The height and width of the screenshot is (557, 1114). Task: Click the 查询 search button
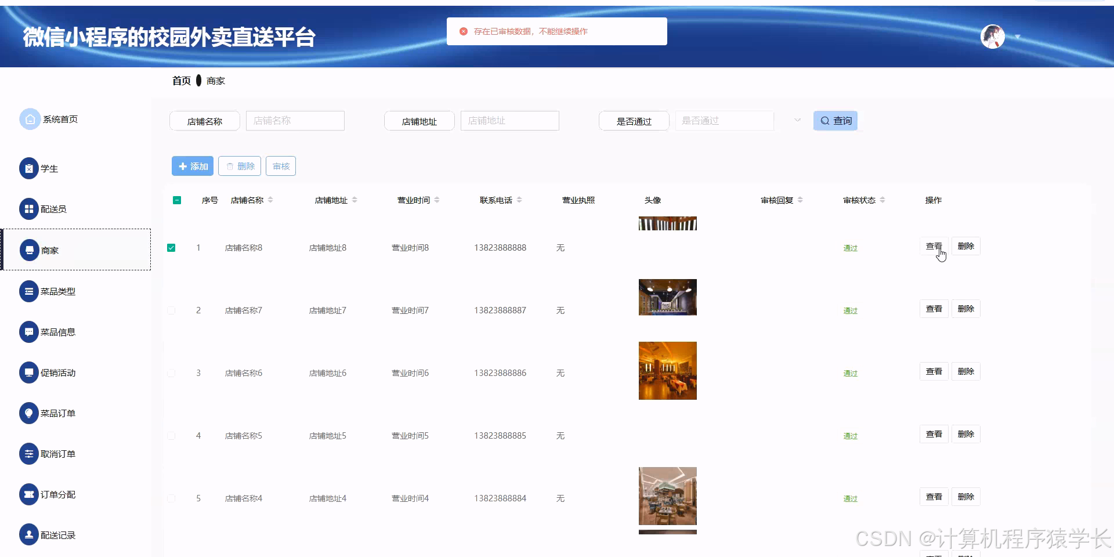(835, 121)
